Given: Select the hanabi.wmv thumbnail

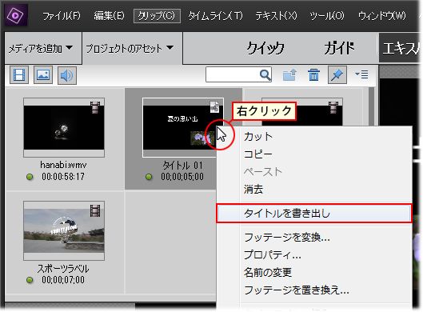Looking at the screenshot, I should coord(64,127).
